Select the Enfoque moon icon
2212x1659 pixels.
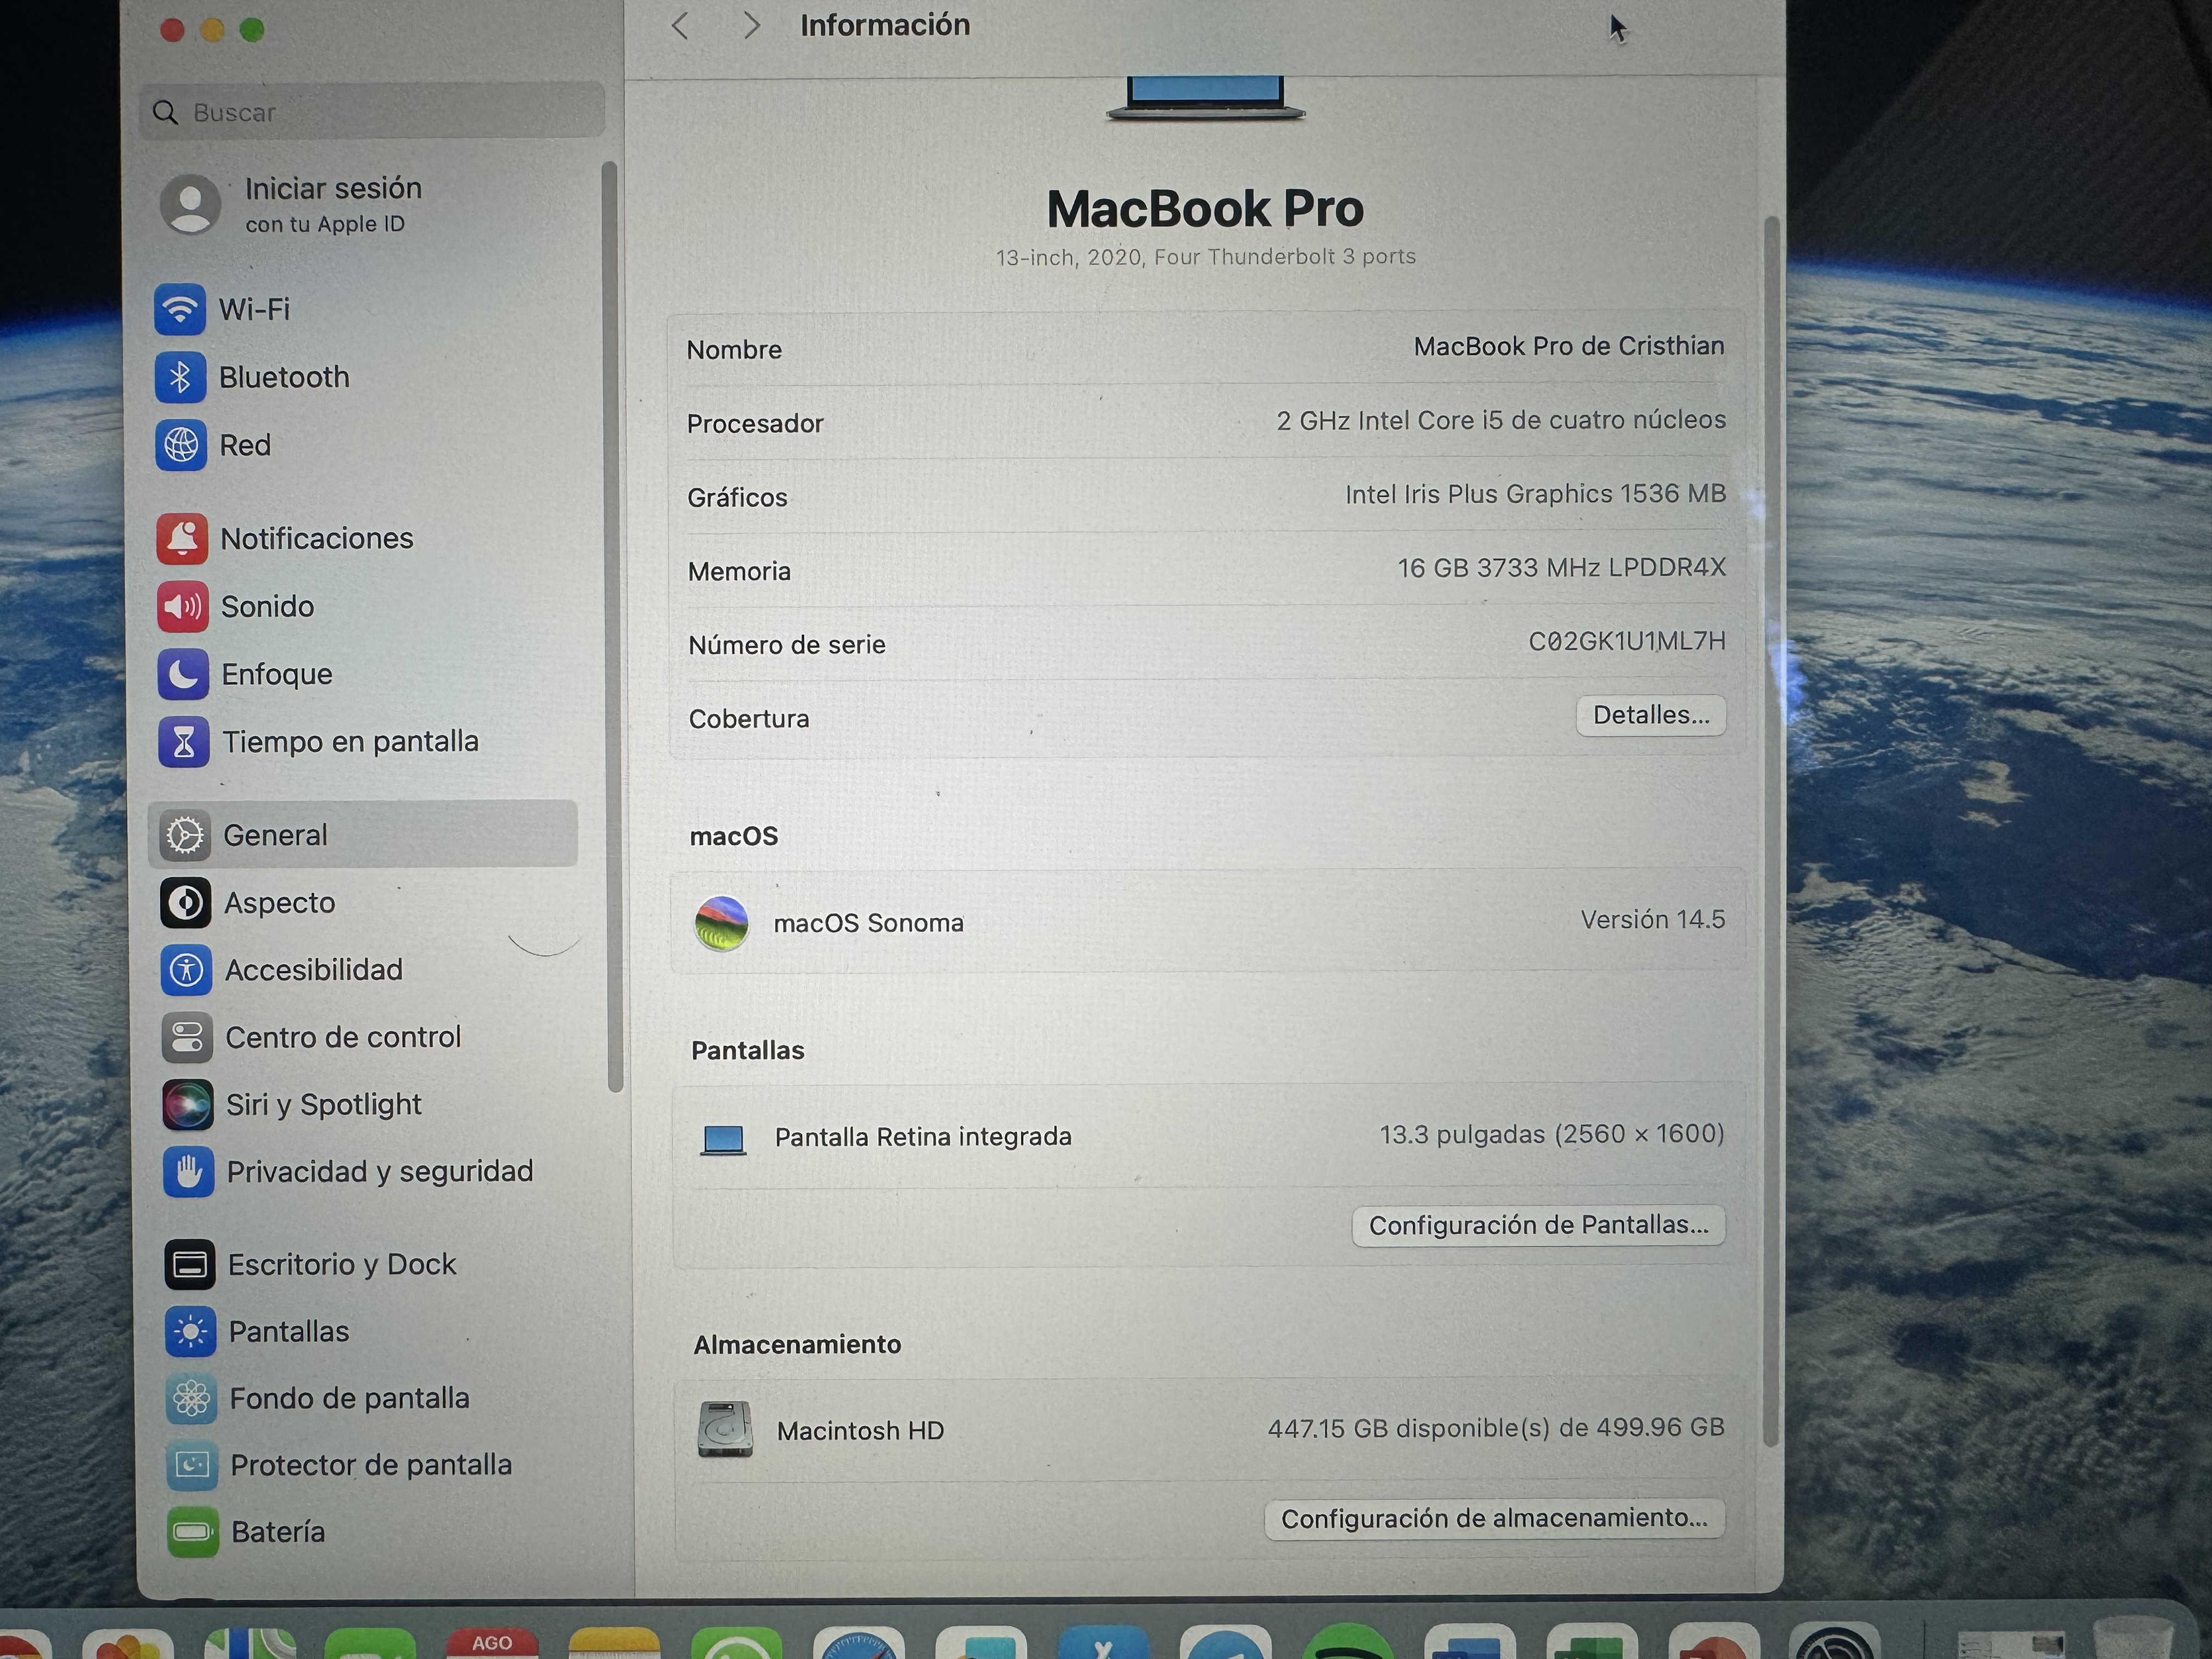183,675
